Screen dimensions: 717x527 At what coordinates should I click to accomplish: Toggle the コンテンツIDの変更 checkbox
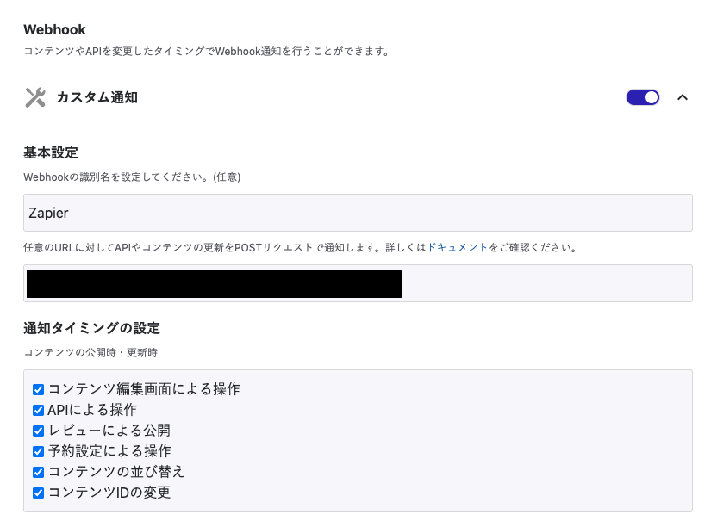coord(38,493)
